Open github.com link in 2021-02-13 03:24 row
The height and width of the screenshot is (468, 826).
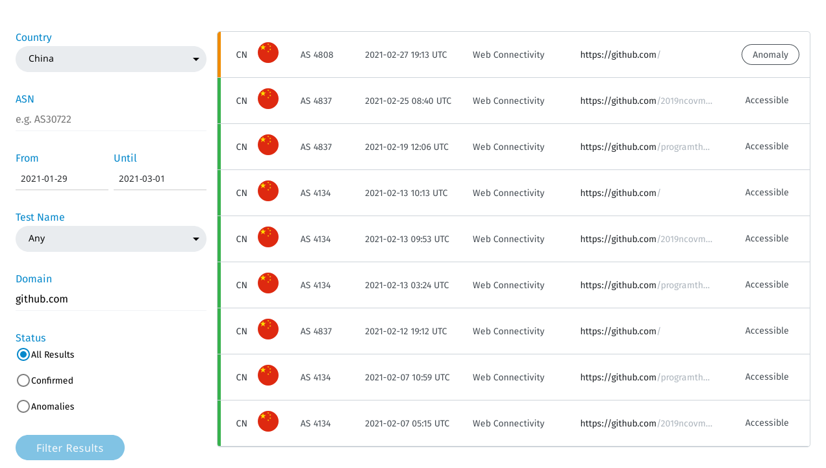(x=645, y=285)
